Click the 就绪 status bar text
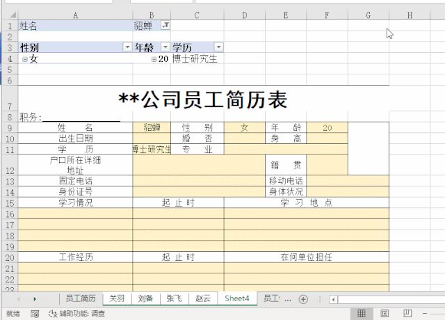Screen dimensions: 445x320 tap(13, 314)
